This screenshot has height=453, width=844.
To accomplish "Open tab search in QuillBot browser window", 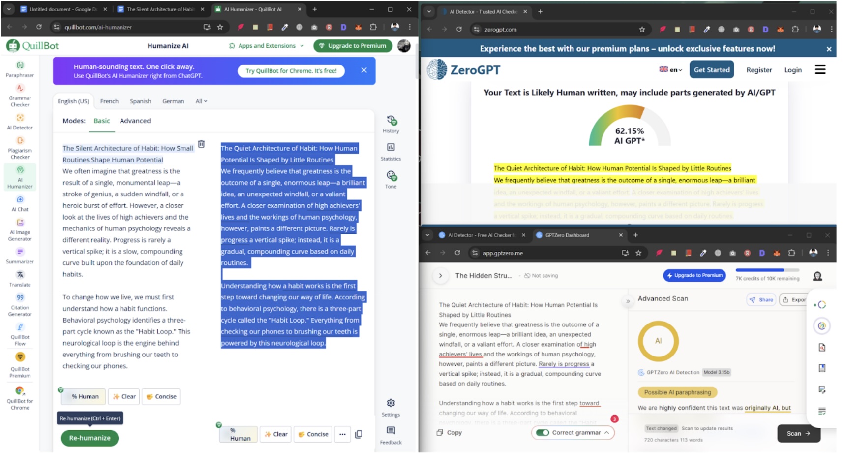I will (9, 9).
